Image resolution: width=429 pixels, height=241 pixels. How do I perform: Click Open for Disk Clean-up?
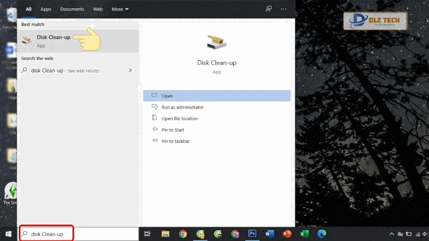coord(167,96)
